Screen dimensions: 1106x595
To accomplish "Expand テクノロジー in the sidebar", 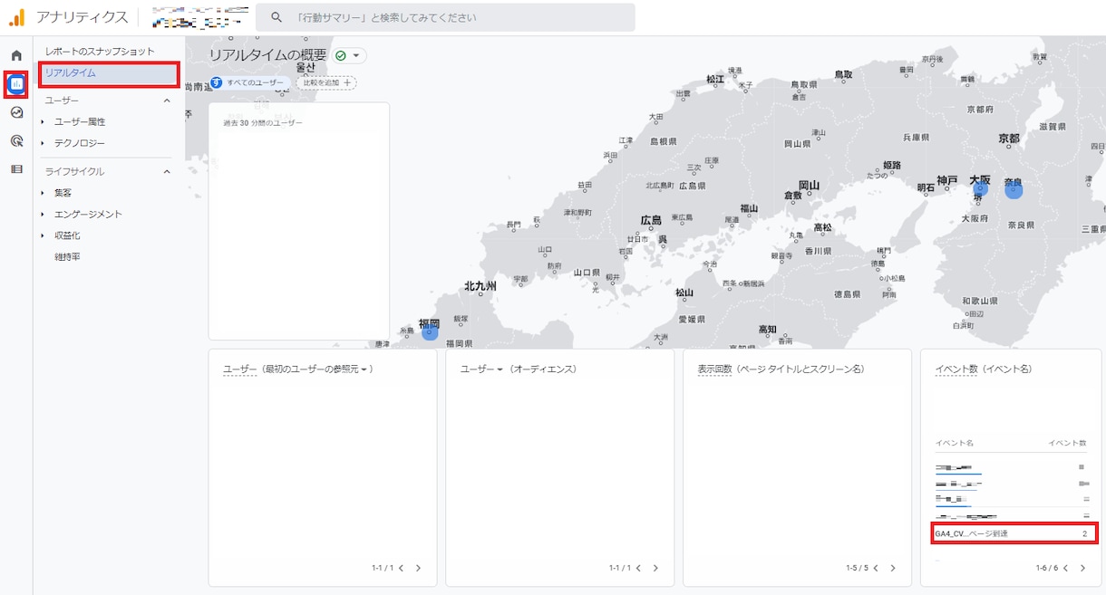I will coord(43,143).
